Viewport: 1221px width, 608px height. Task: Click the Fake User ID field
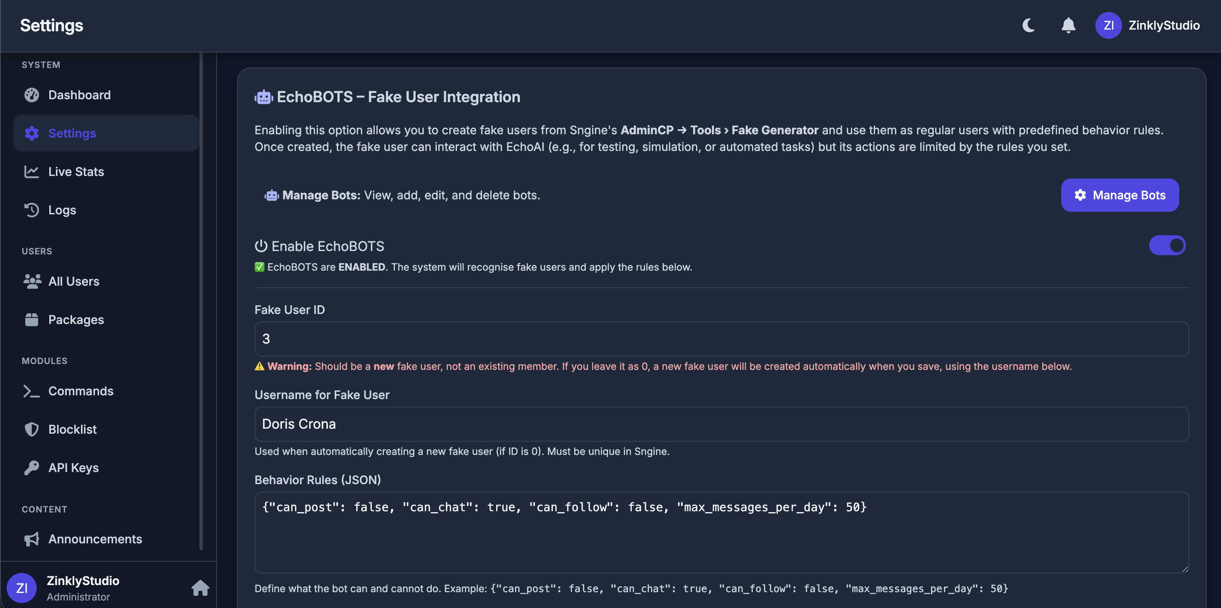[x=721, y=339]
